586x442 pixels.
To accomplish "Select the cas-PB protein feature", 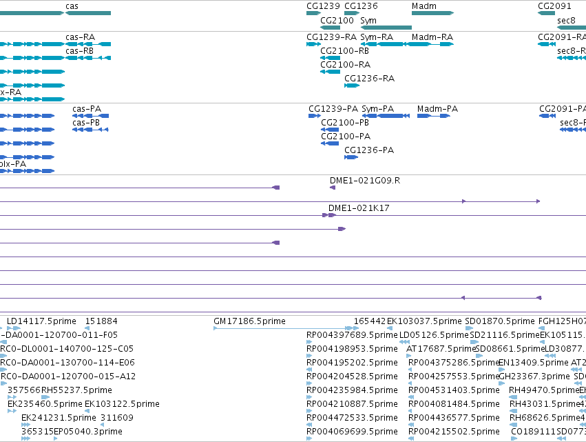I will pyautogui.click(x=90, y=130).
